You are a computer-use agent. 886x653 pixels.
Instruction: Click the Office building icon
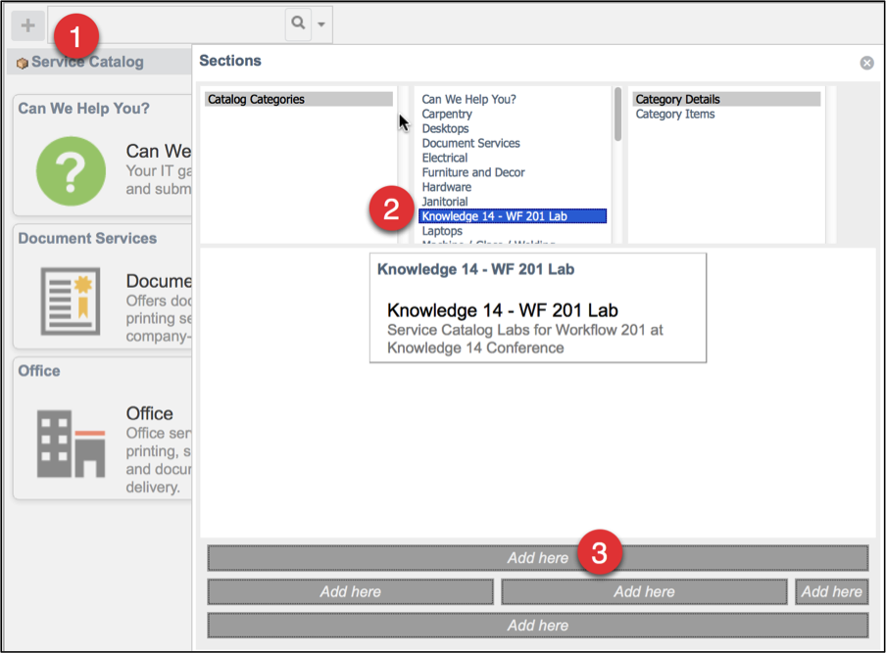[x=72, y=443]
